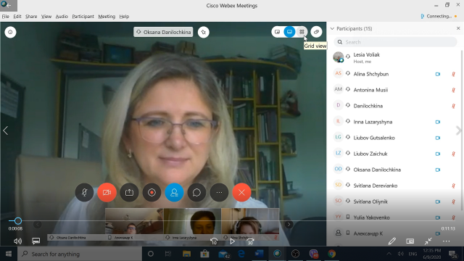Toggle Liubov Gutsalenko's video camera icon
This screenshot has height=261, width=464.
tap(438, 138)
